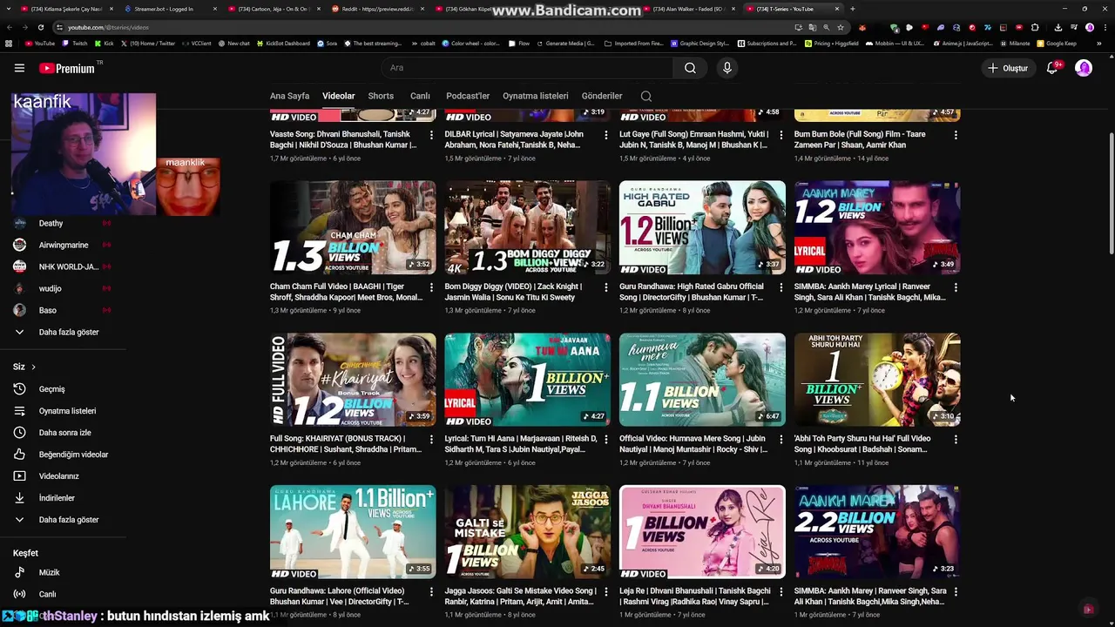Open the Airwingmarine subscription channel
This screenshot has height=627, width=1115.
(65, 245)
